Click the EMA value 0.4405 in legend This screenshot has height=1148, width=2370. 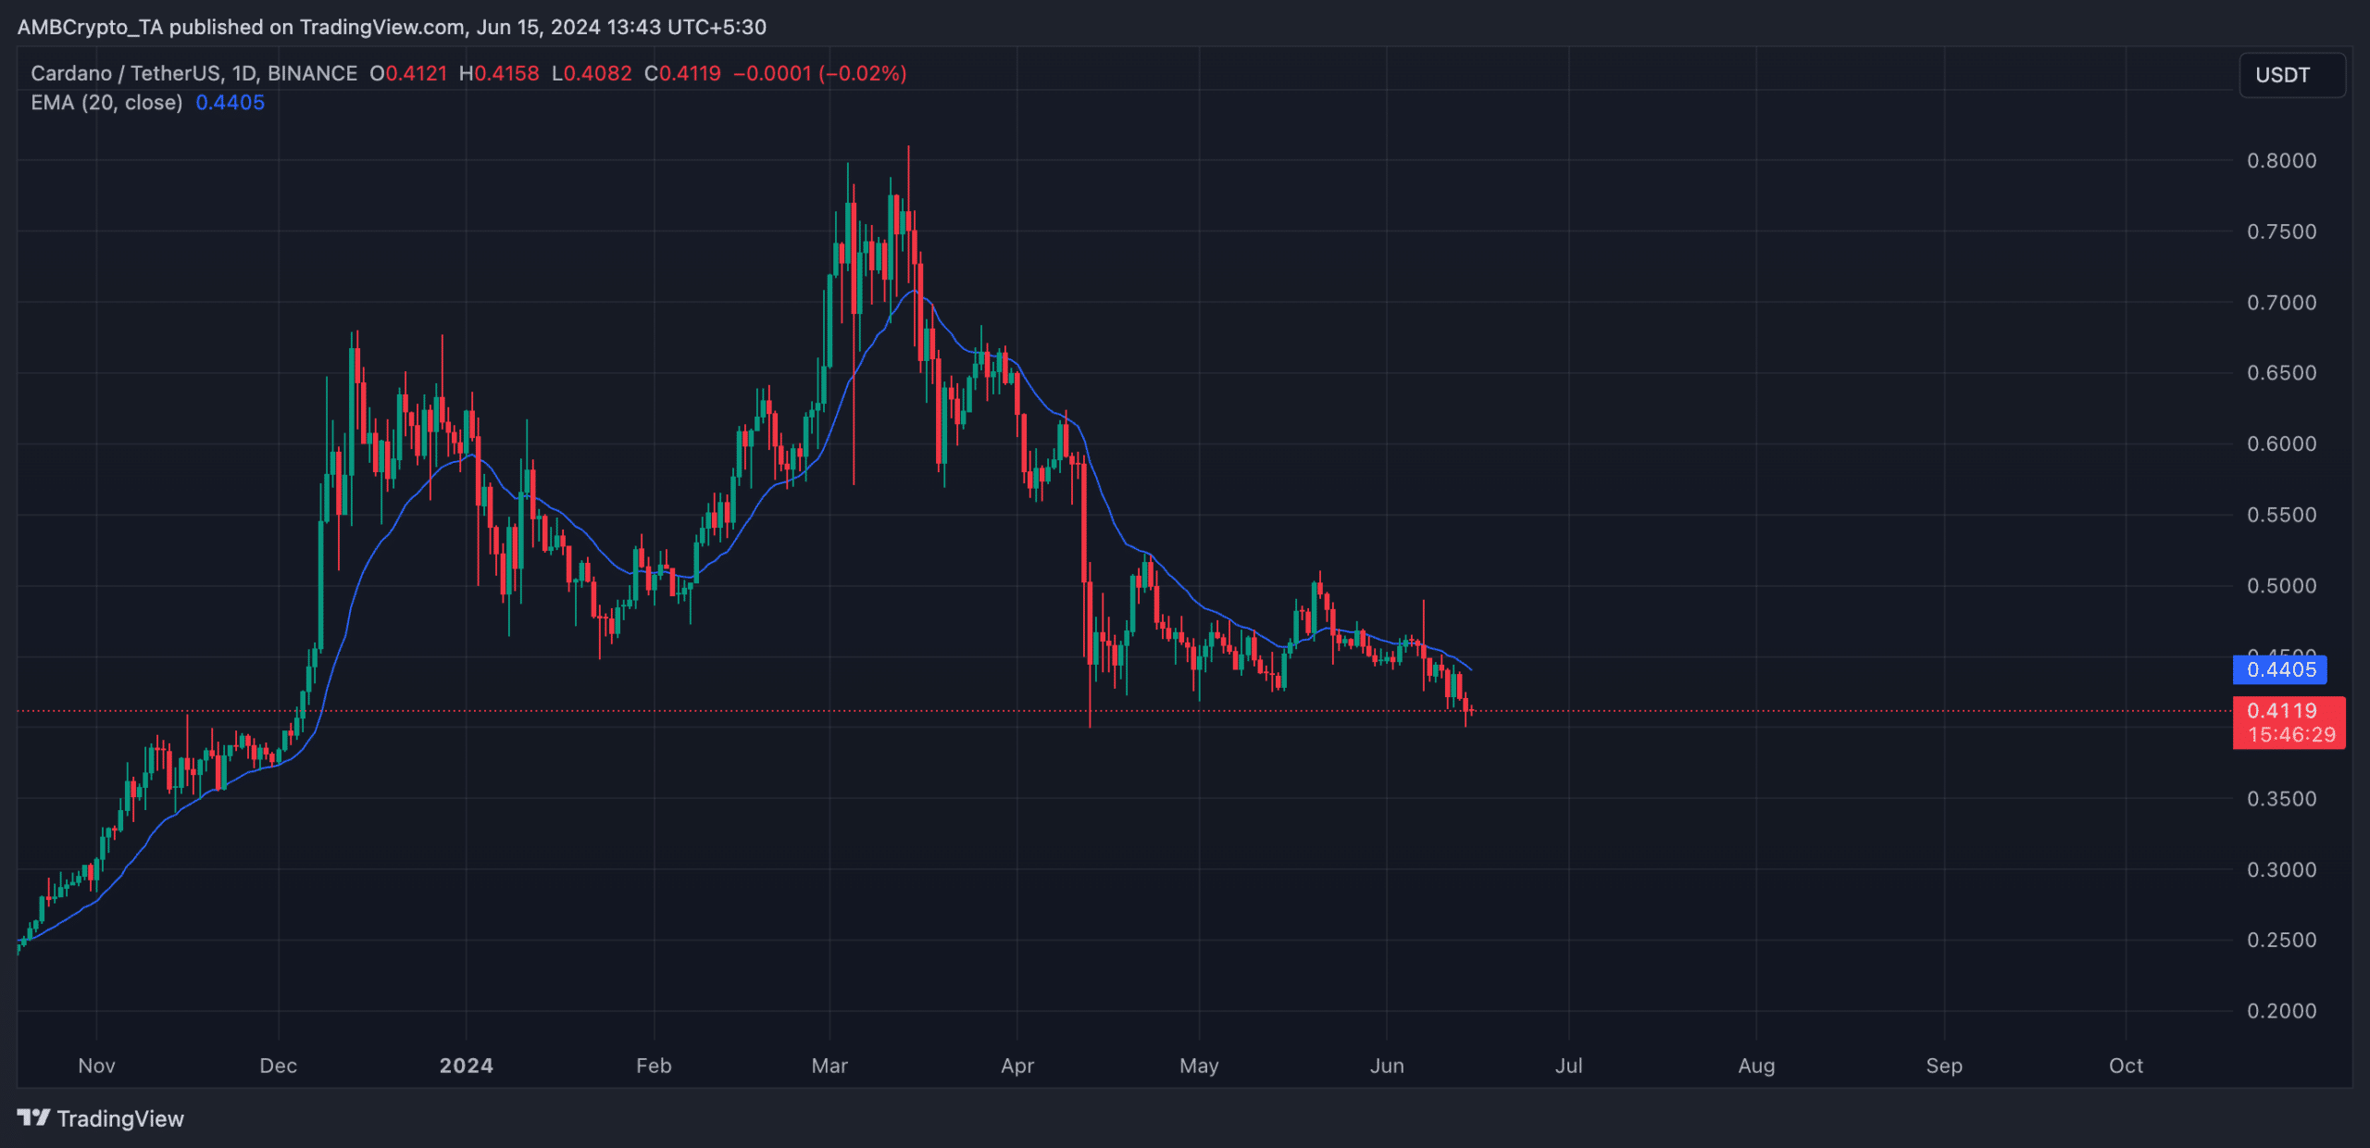coord(231,103)
